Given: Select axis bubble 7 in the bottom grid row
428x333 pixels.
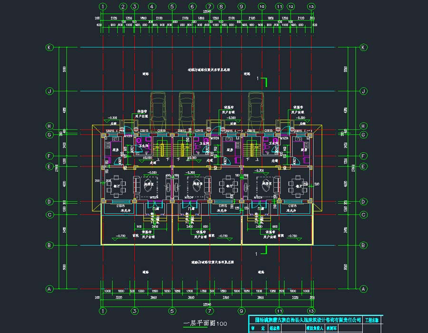Looking at the screenshot, I should coord(210,311).
